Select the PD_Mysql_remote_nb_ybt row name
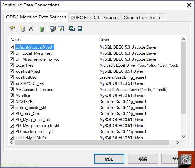The image size is (195, 168). coord(38,126)
